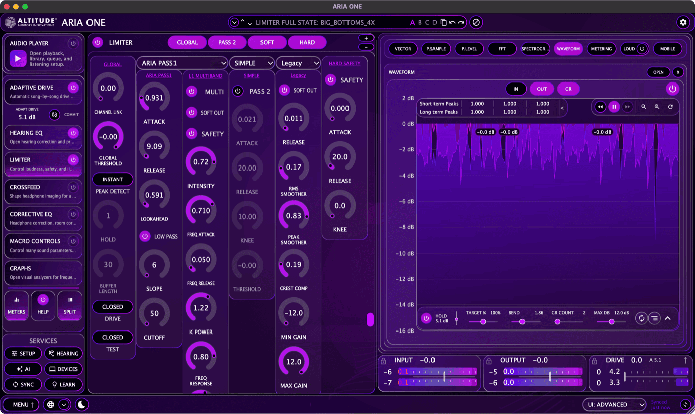Adjust the TARGET % slider
Image resolution: width=695 pixels, height=414 pixels.
[x=484, y=322]
